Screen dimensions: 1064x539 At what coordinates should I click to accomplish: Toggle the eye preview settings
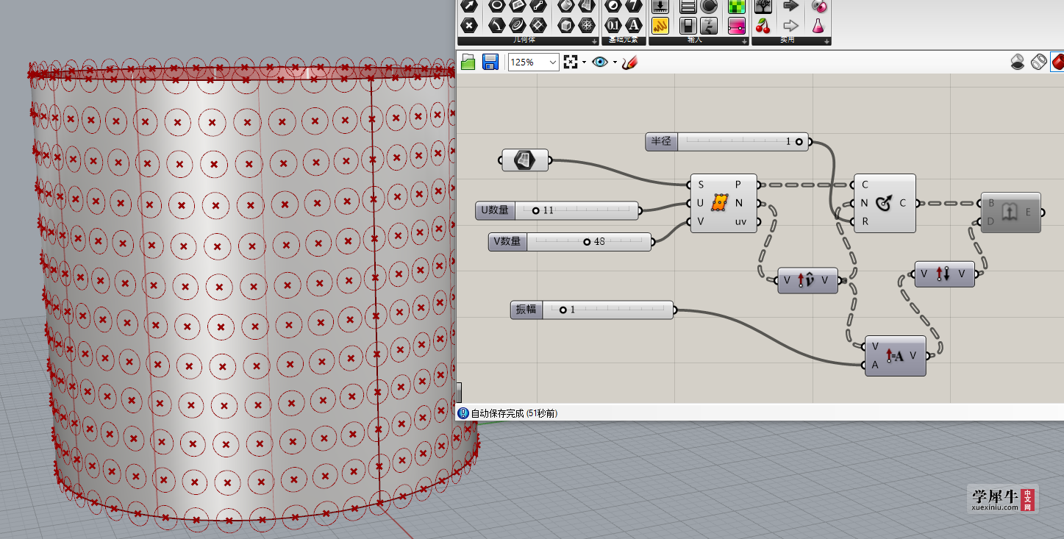point(600,63)
